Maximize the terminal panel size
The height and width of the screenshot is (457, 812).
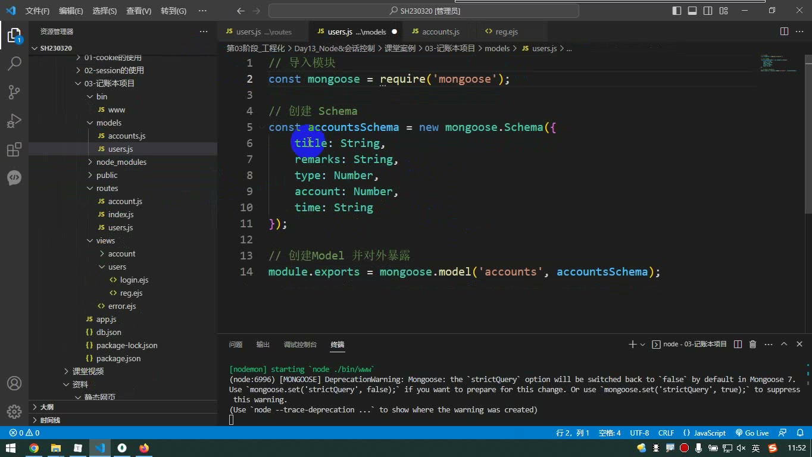coord(784,344)
